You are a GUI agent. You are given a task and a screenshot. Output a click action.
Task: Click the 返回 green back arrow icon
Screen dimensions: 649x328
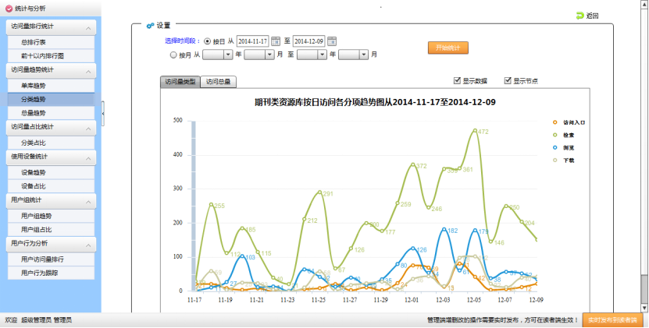tap(579, 15)
